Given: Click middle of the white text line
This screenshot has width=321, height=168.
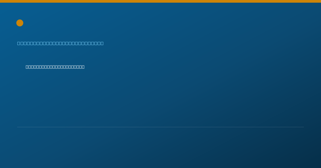Looking at the screenshot, I should [55, 67].
